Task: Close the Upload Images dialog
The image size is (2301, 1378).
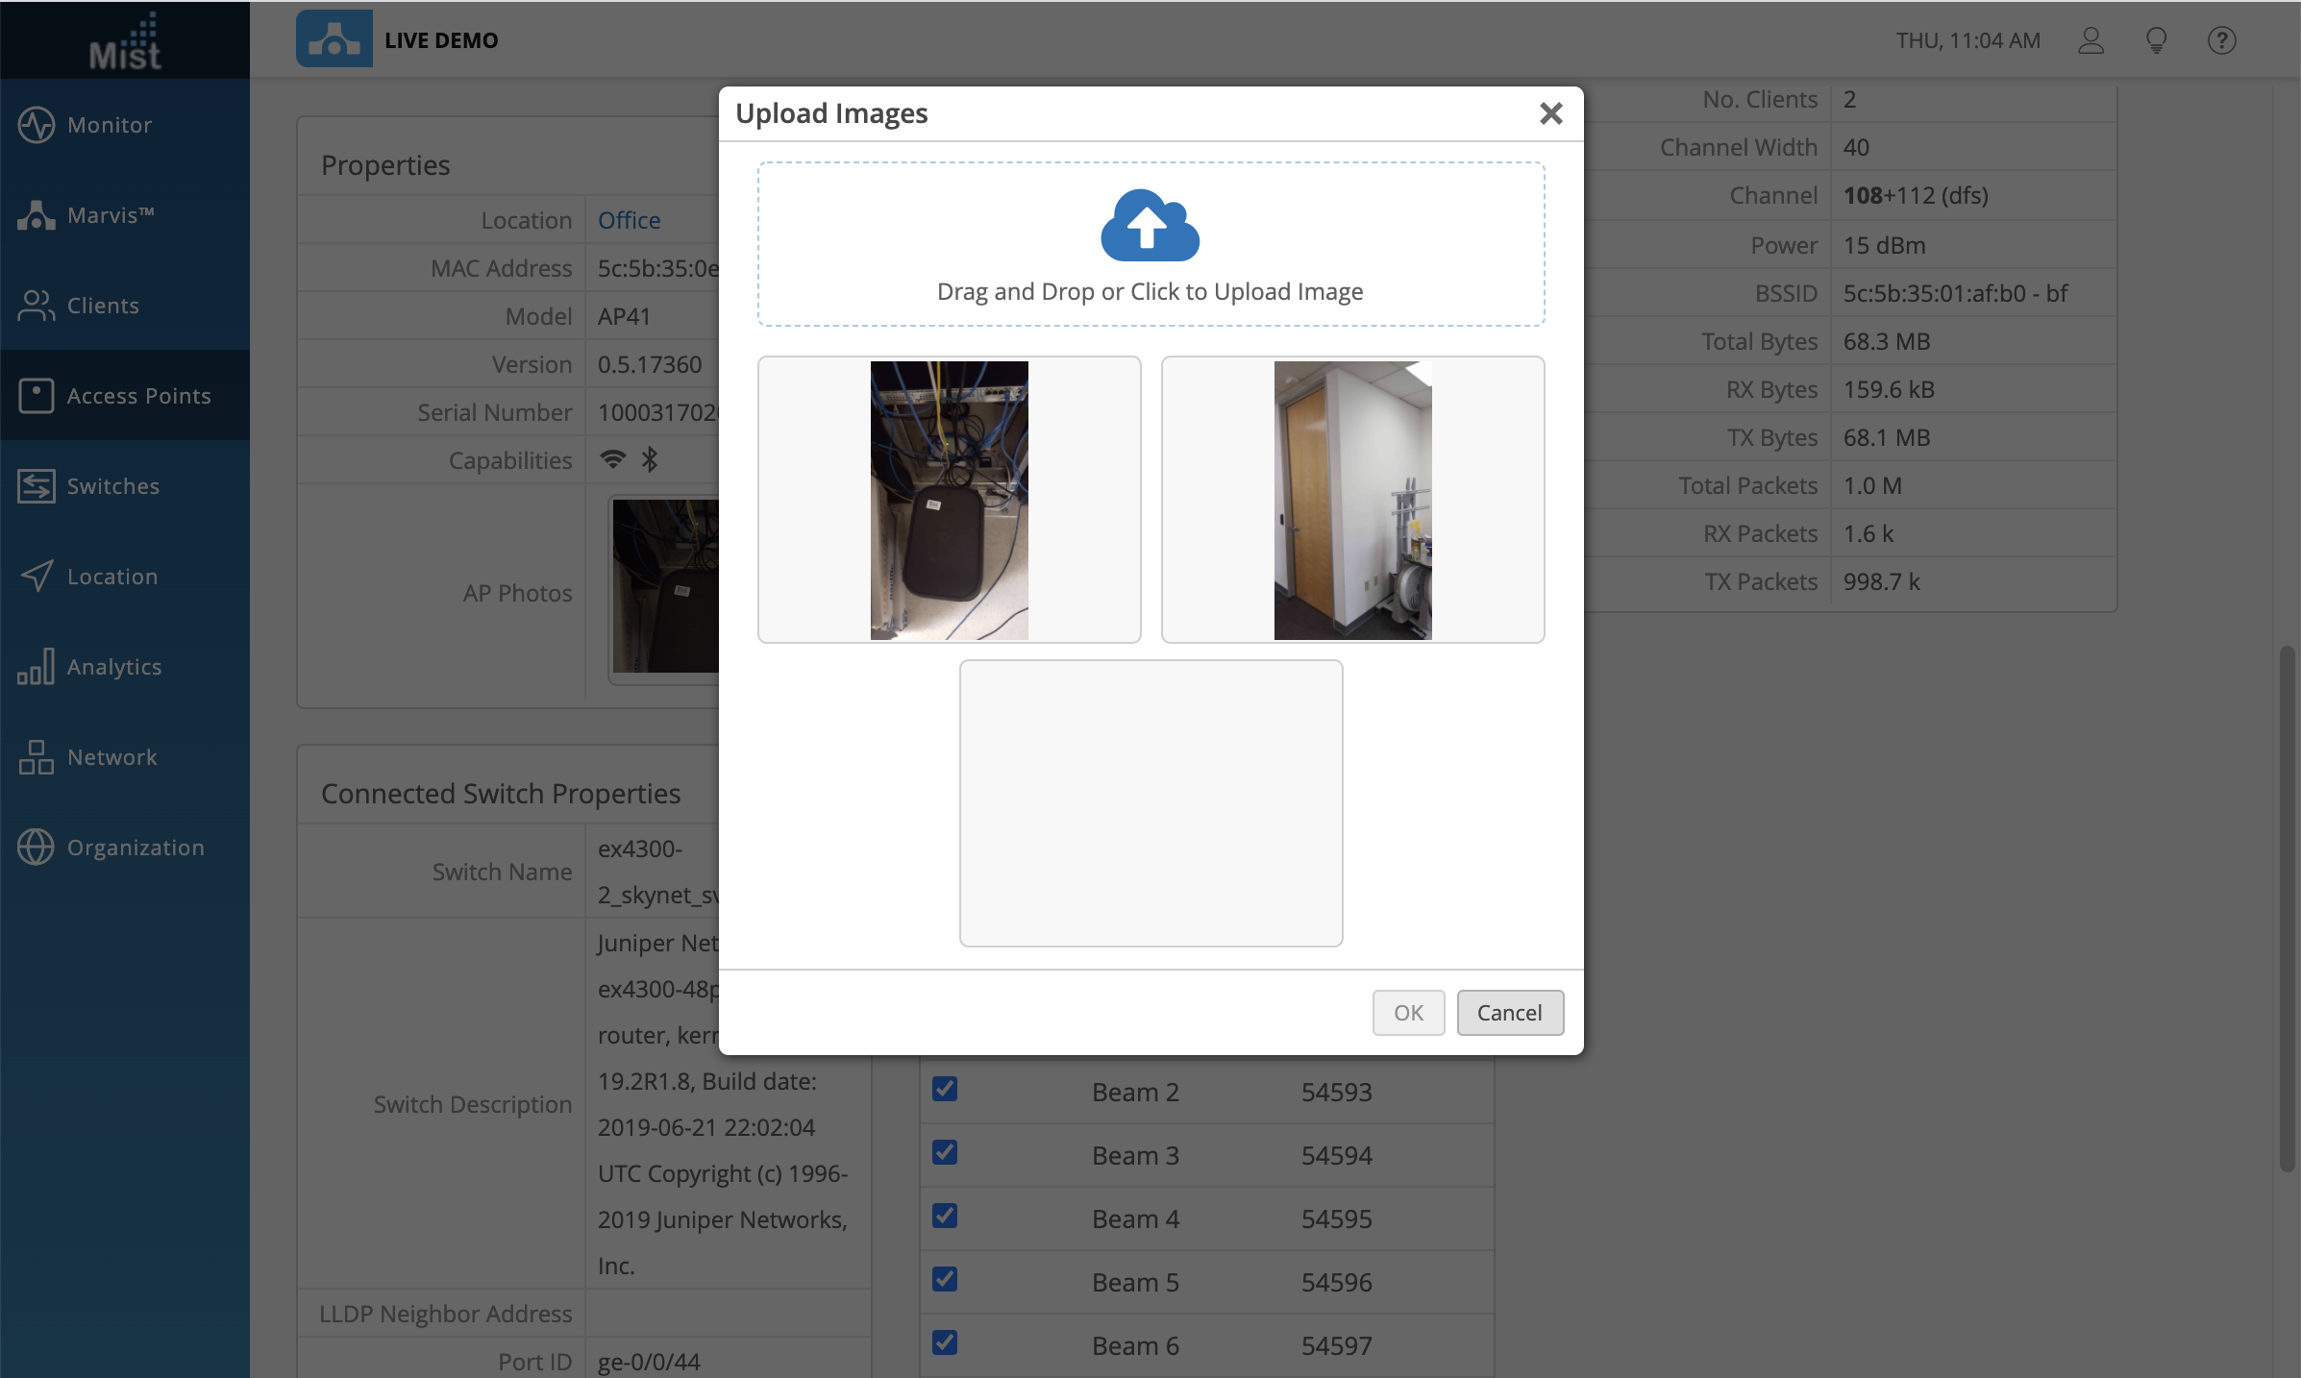Action: pyautogui.click(x=1550, y=113)
